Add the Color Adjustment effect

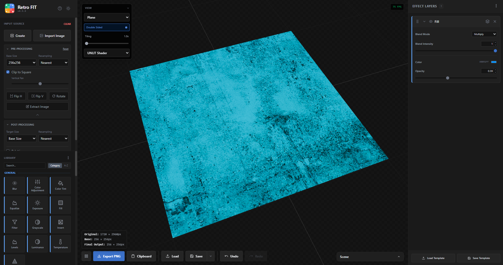[38, 185]
